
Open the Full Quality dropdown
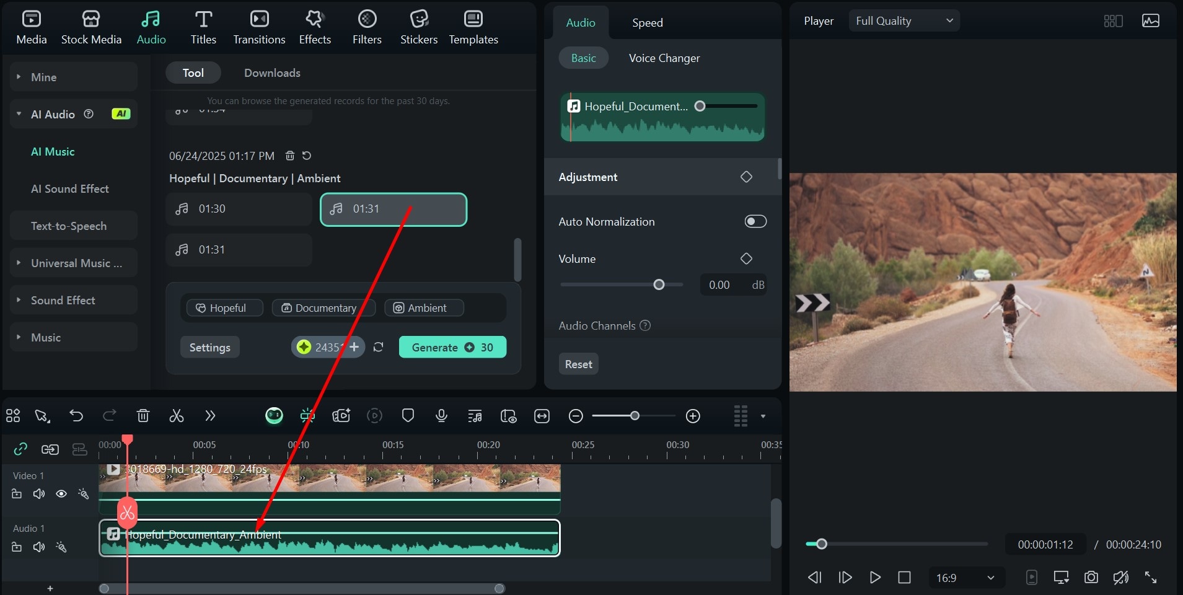click(904, 20)
